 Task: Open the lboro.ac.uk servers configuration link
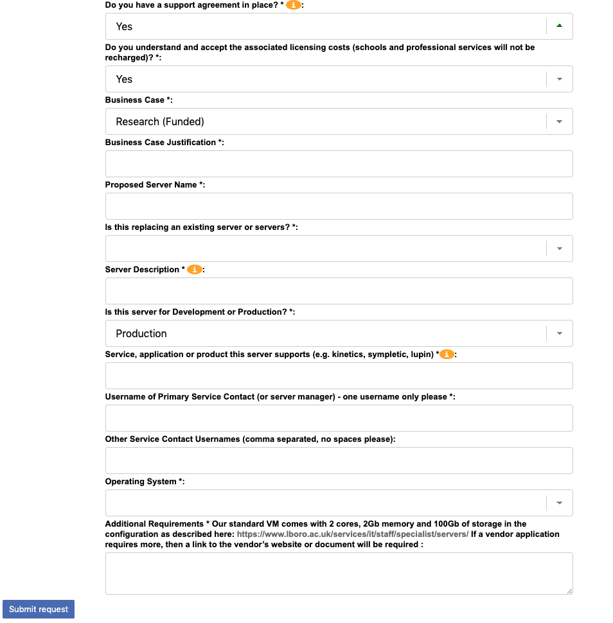(352, 534)
